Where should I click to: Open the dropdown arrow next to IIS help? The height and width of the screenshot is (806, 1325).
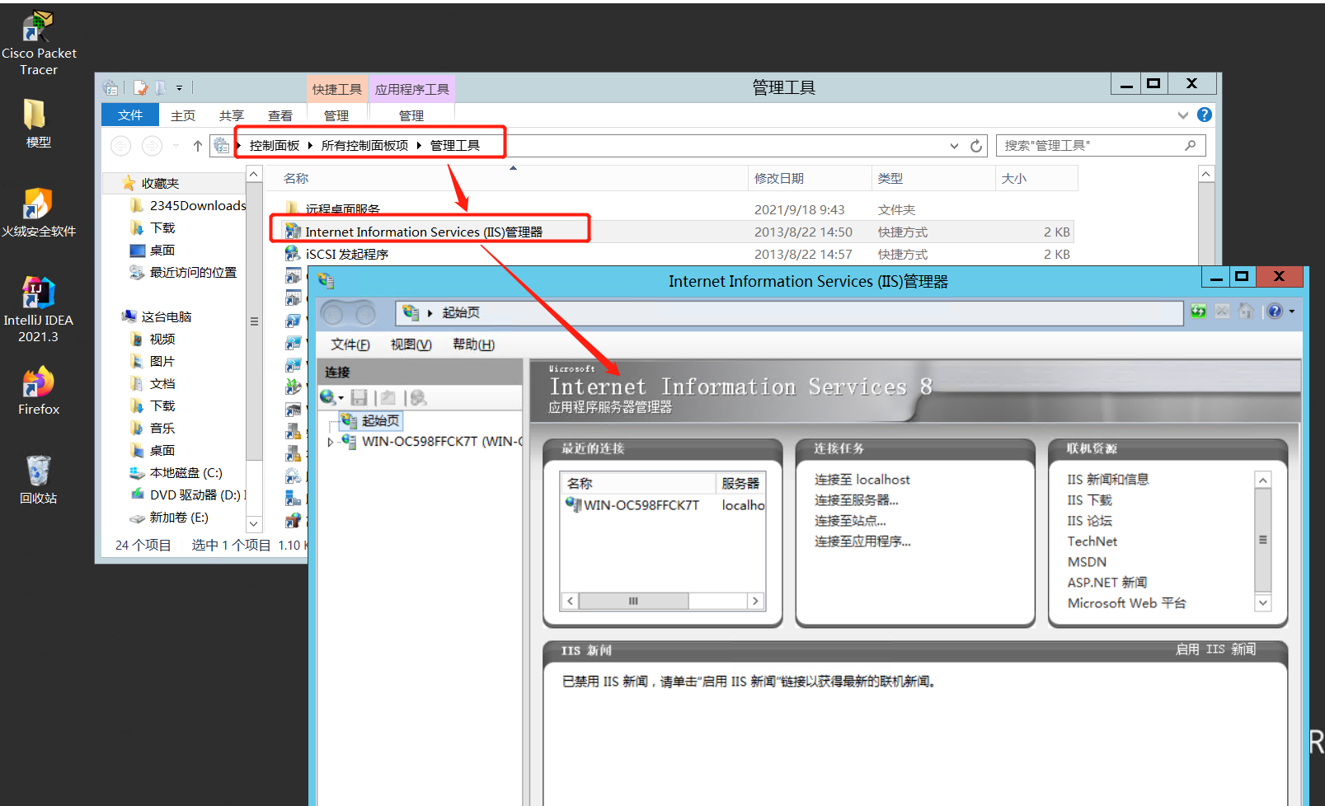pos(1291,312)
